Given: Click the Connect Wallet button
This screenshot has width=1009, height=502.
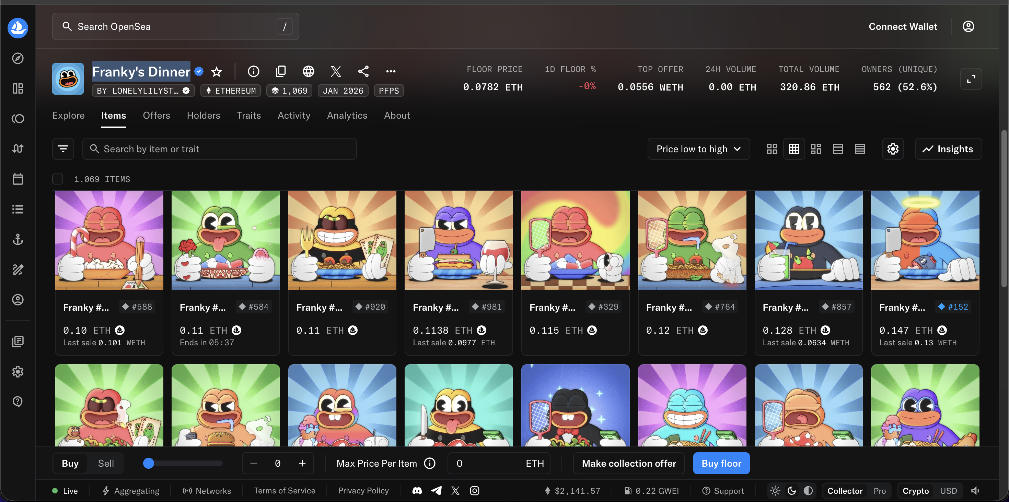Looking at the screenshot, I should [903, 26].
